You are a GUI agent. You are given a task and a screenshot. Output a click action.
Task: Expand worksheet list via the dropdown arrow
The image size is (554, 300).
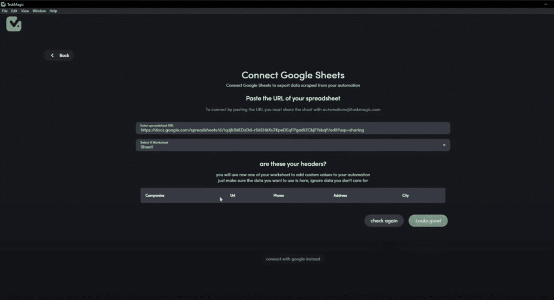[x=444, y=145]
